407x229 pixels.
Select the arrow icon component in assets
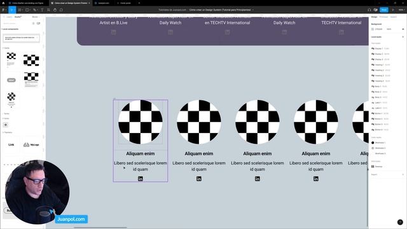(6, 125)
